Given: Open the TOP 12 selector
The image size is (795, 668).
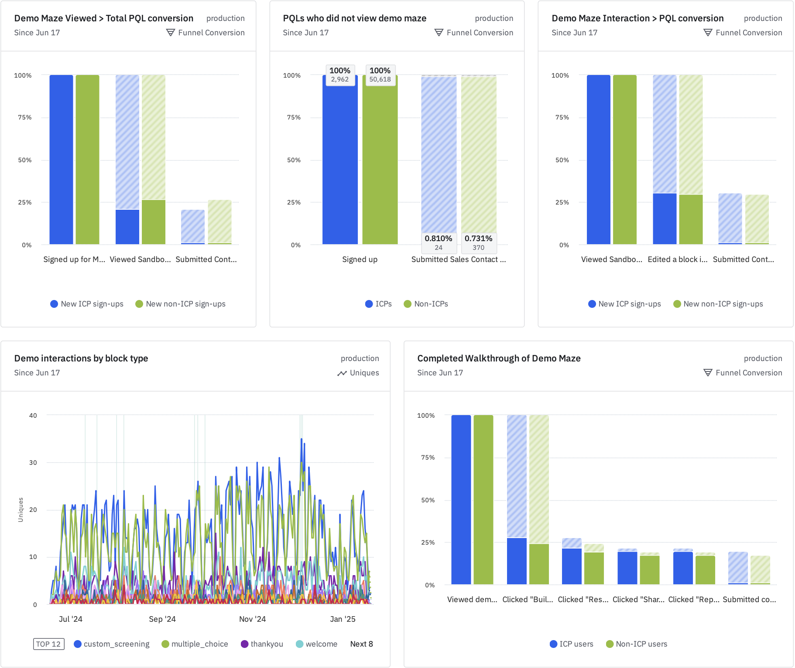Looking at the screenshot, I should [x=48, y=644].
